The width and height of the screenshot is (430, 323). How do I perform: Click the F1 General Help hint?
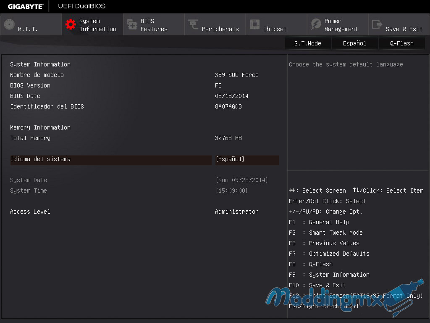tap(319, 222)
